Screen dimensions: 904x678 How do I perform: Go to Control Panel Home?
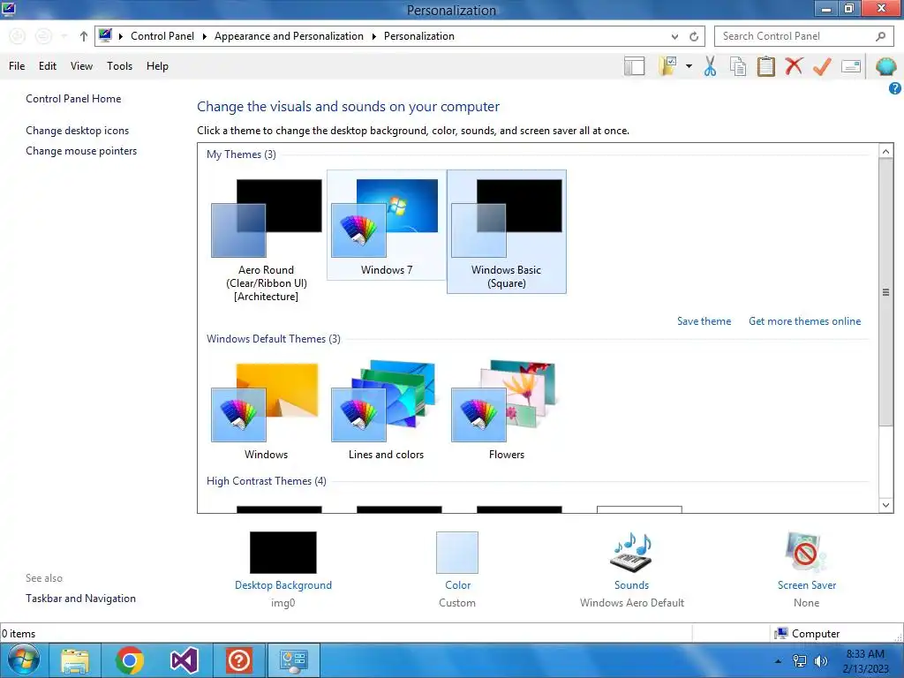pyautogui.click(x=73, y=99)
